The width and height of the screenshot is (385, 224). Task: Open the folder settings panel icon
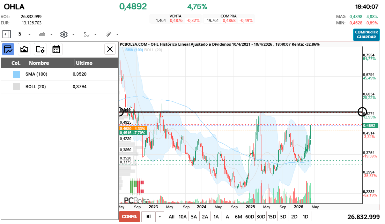click(x=40, y=49)
